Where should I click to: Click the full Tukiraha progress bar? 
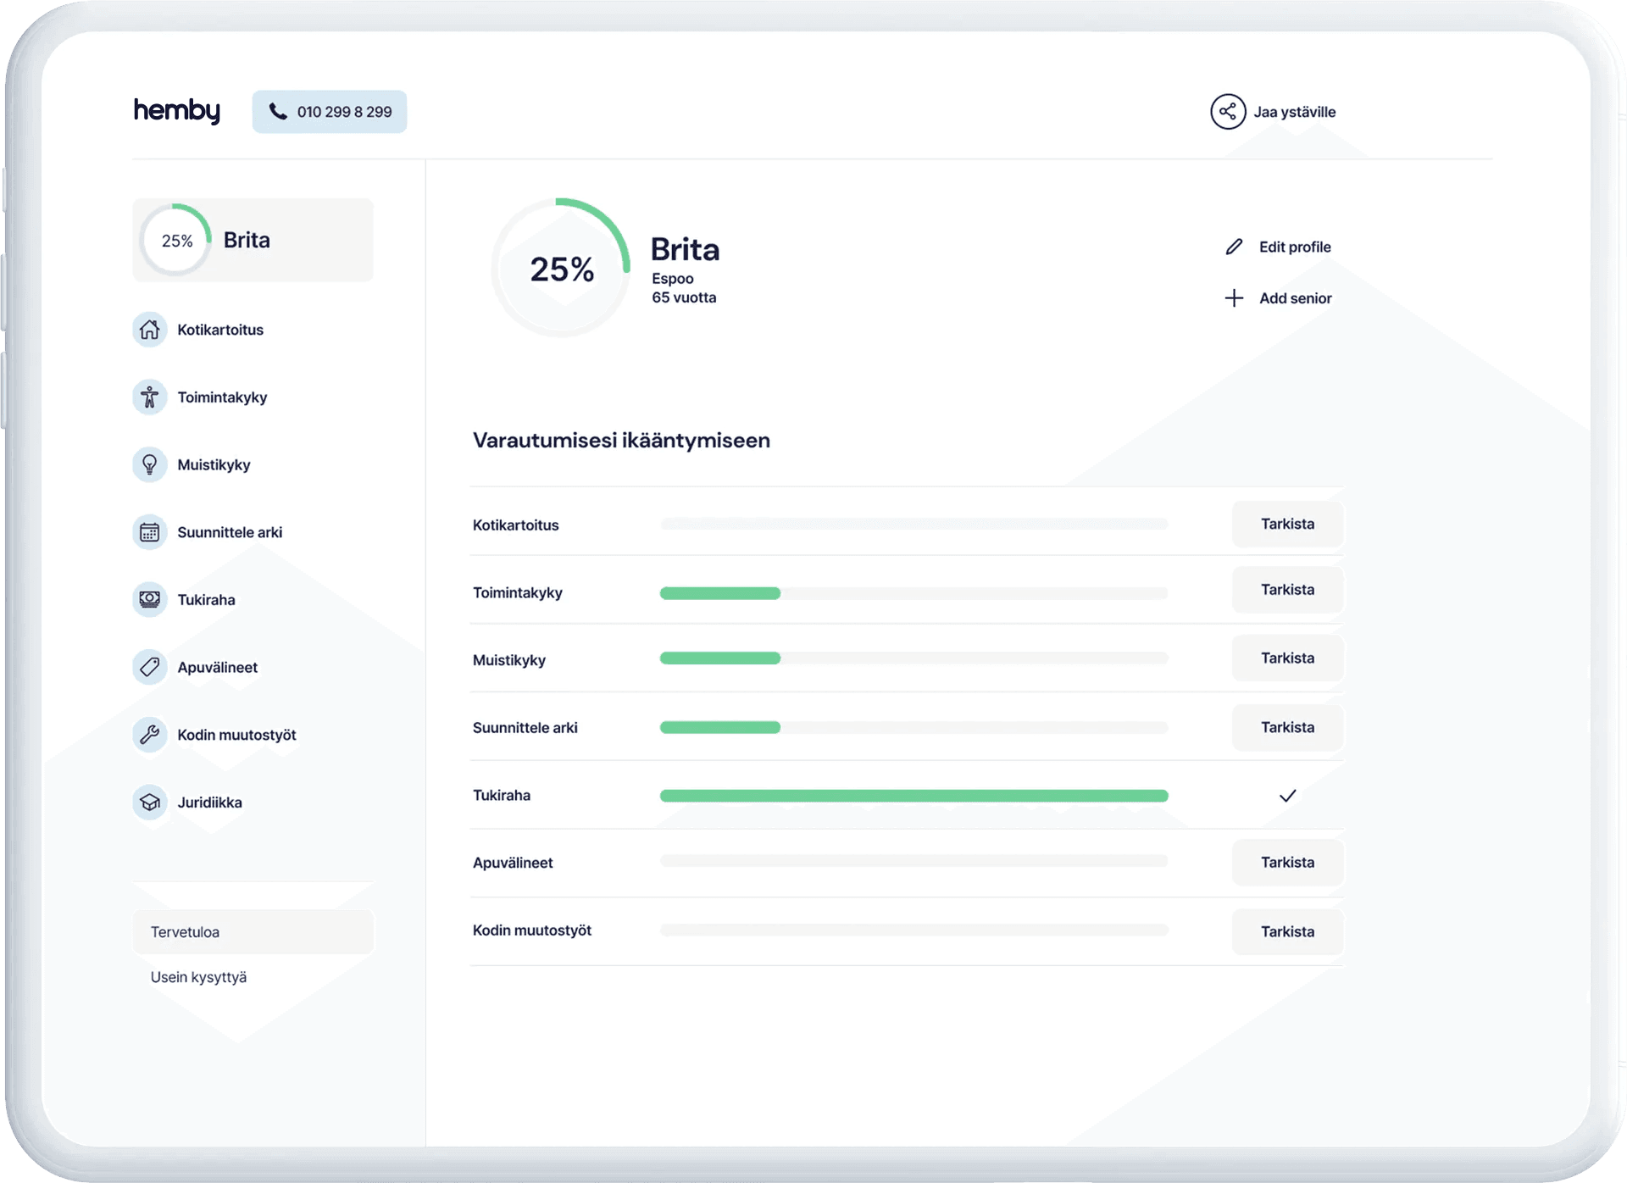(x=914, y=795)
